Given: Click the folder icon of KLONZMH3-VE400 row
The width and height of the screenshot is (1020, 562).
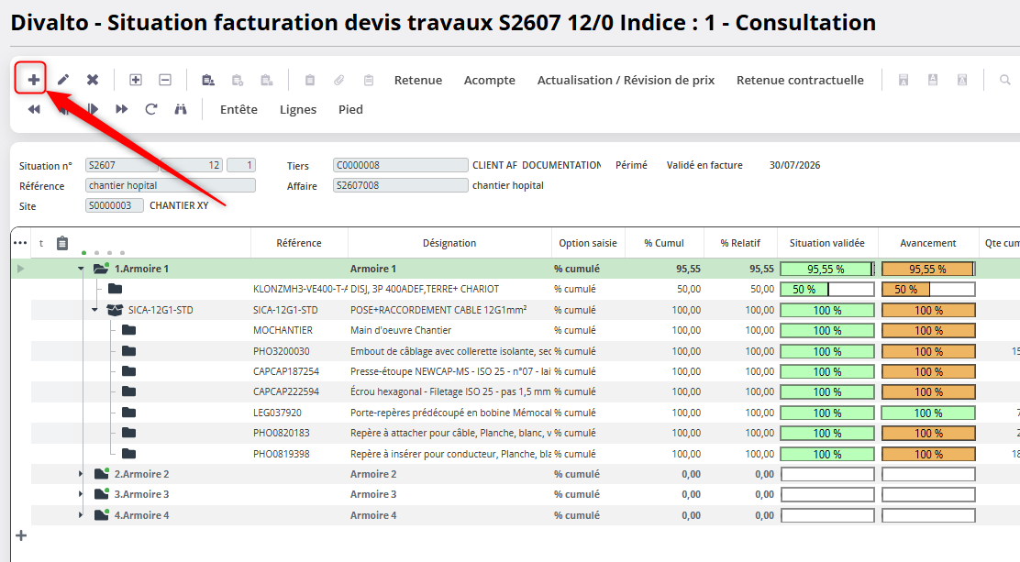Looking at the screenshot, I should 116,288.
